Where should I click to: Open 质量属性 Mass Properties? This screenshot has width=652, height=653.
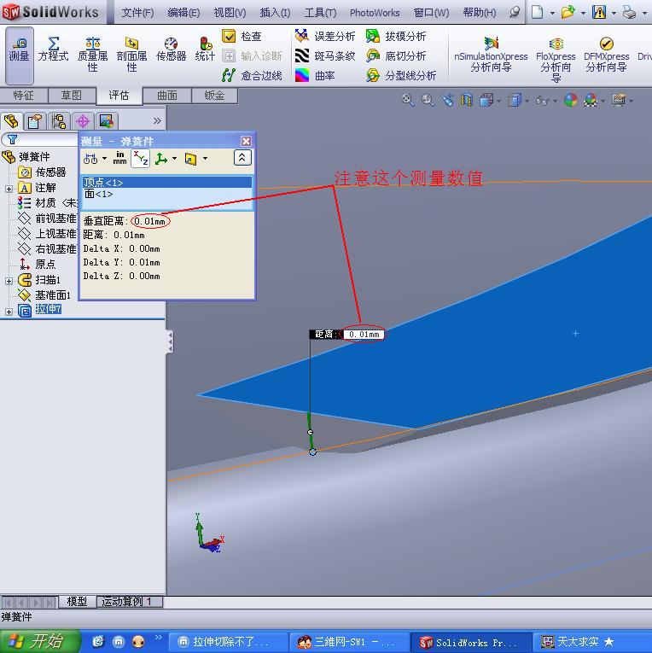coord(92,55)
